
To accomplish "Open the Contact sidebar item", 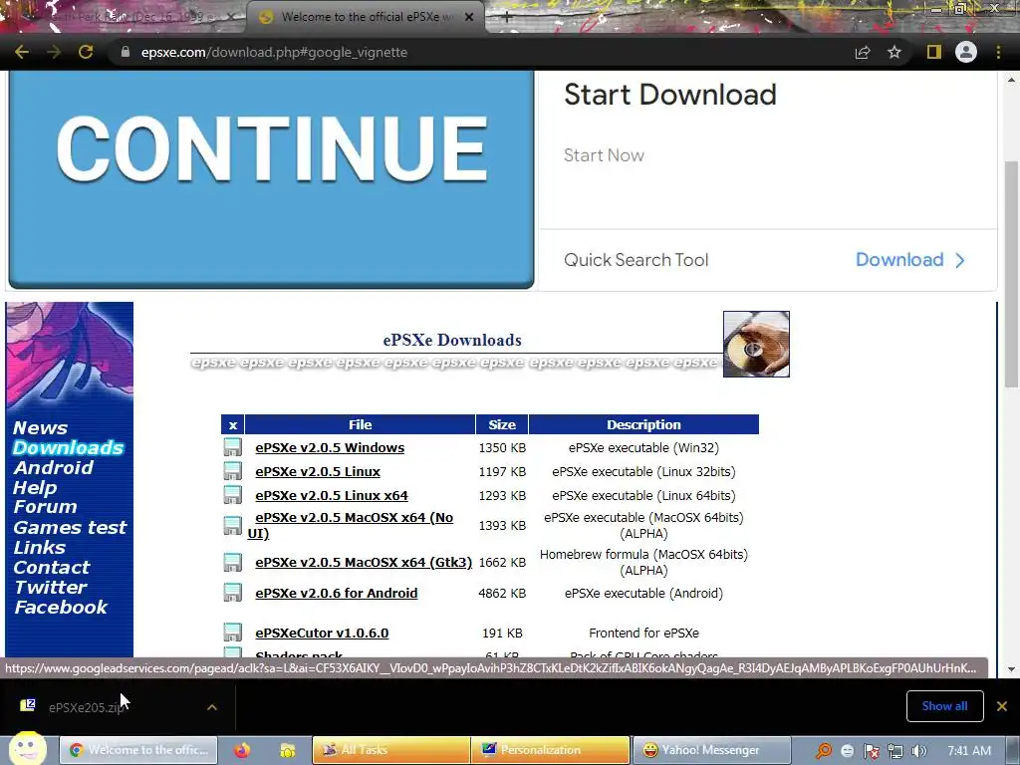I will point(52,567).
